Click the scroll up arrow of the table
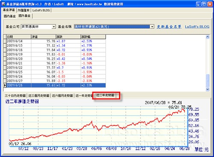 pyautogui.click(x=208, y=37)
